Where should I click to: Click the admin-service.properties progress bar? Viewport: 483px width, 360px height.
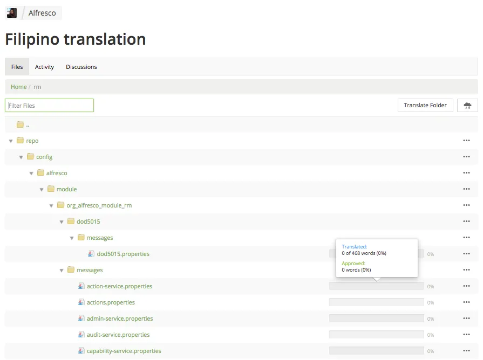tap(377, 319)
